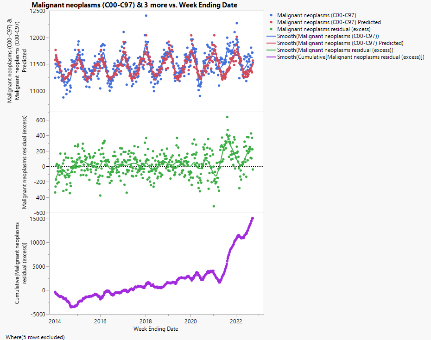The width and height of the screenshot is (431, 340).
Task: Click the "Week Ending Date" x-axis title
Action: [156, 329]
